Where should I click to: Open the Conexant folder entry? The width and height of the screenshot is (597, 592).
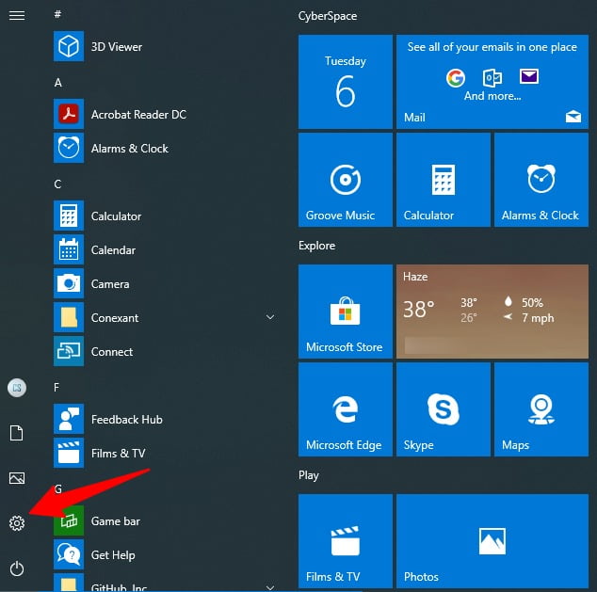point(164,317)
